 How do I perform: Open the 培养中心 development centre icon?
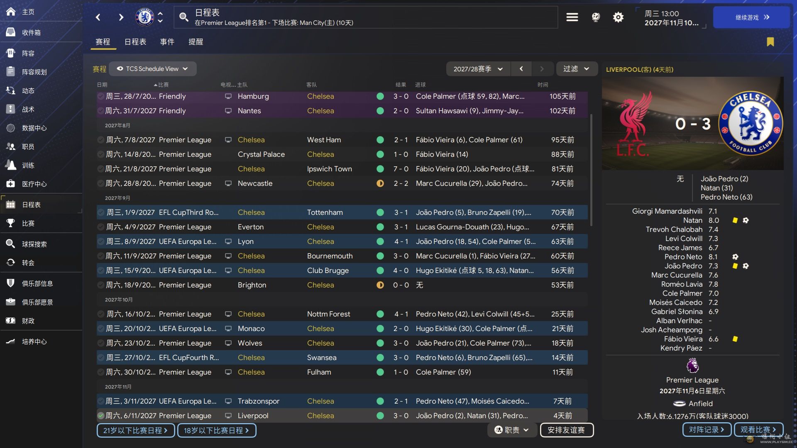[11, 341]
